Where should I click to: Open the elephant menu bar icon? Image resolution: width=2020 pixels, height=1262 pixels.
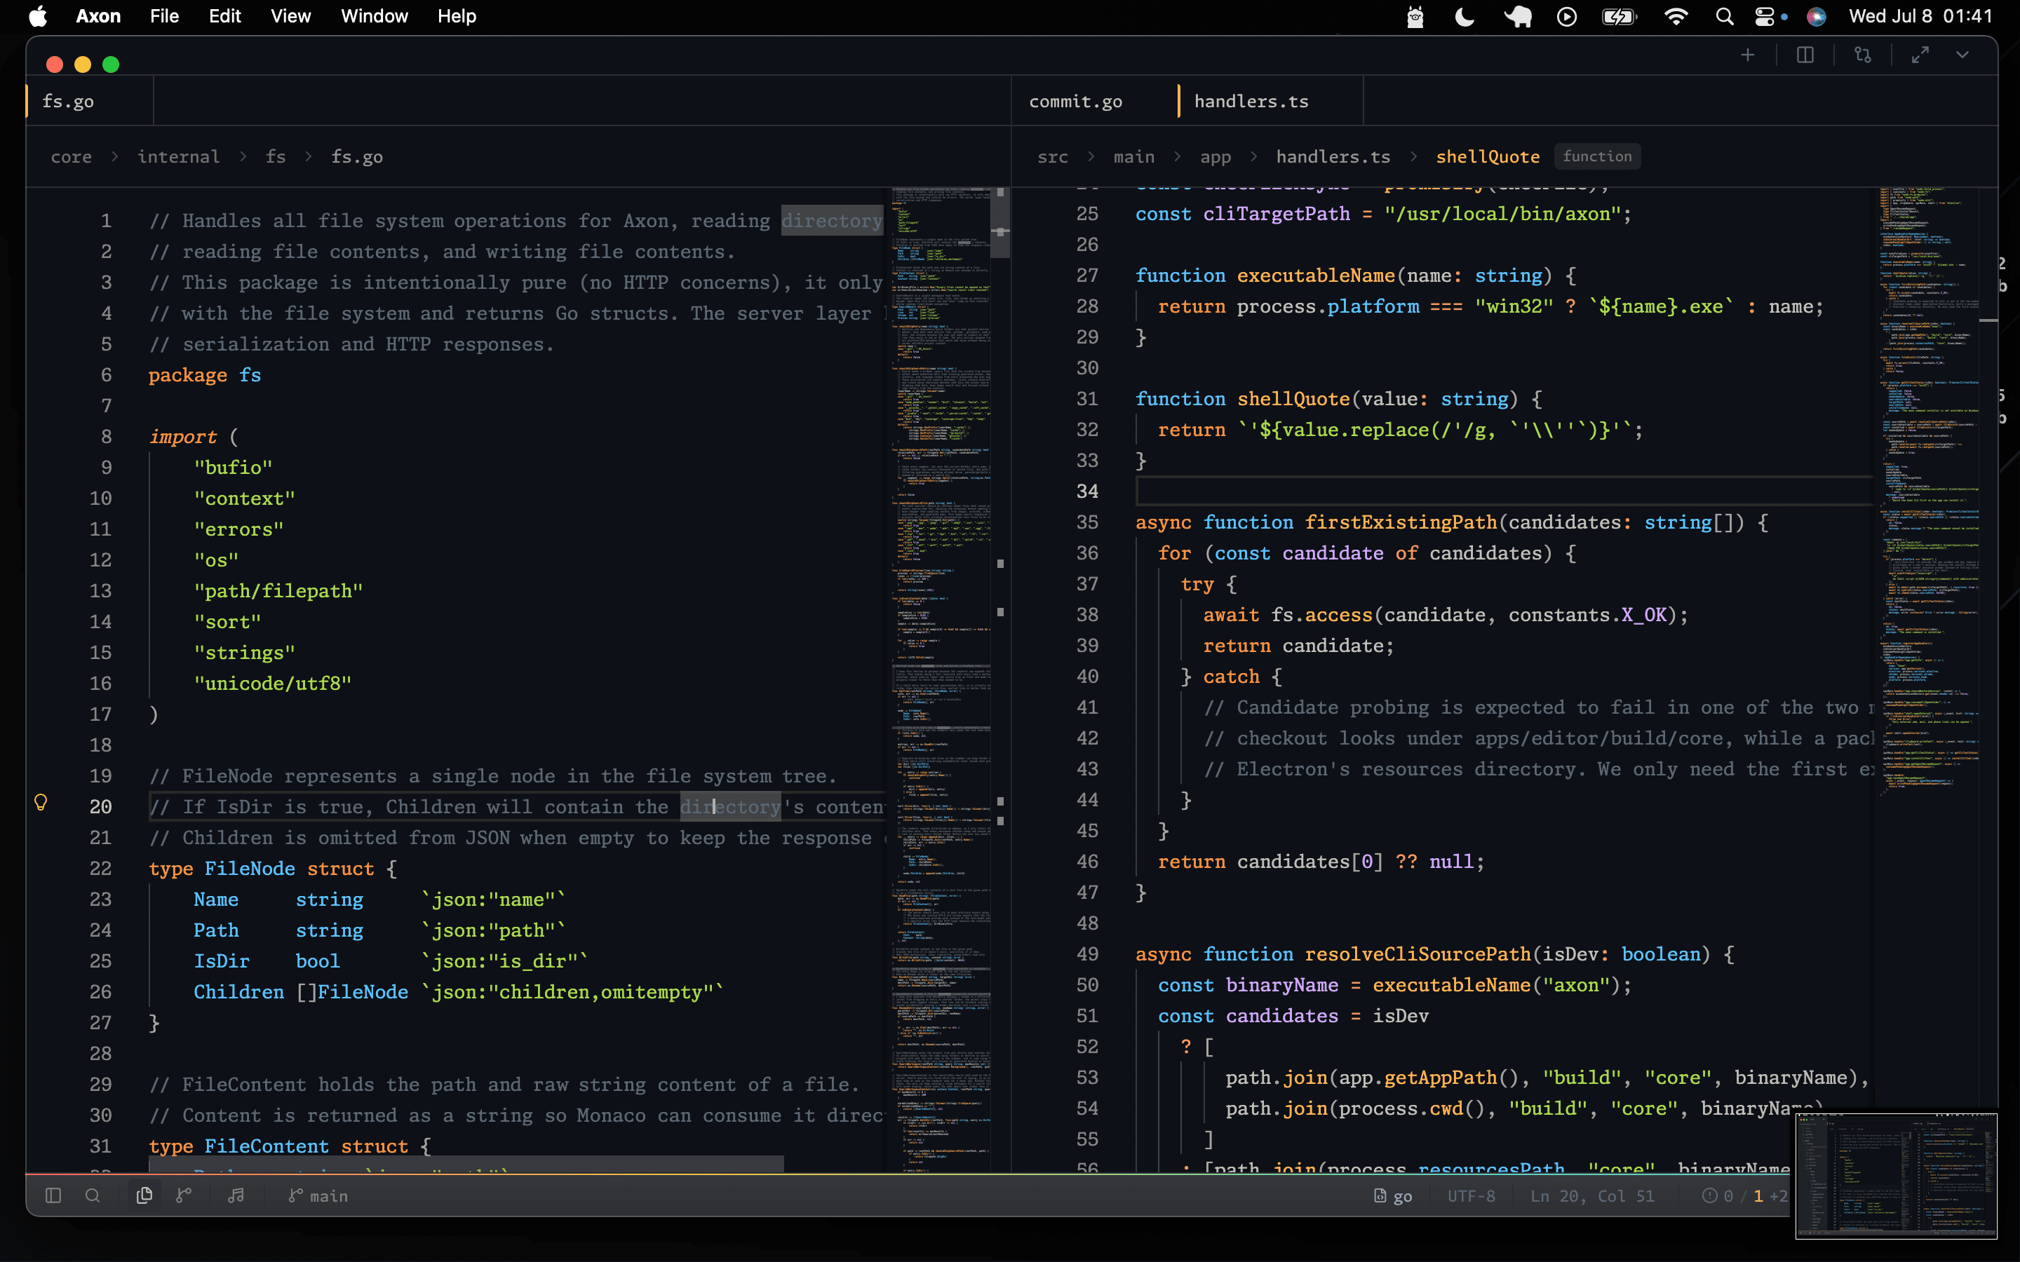[1518, 17]
